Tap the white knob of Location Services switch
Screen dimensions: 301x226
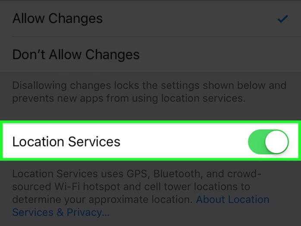click(x=276, y=142)
